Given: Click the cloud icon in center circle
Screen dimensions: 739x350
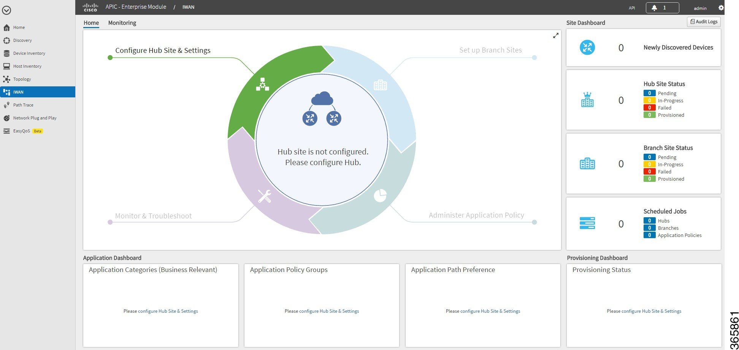Looking at the screenshot, I should pos(322,98).
